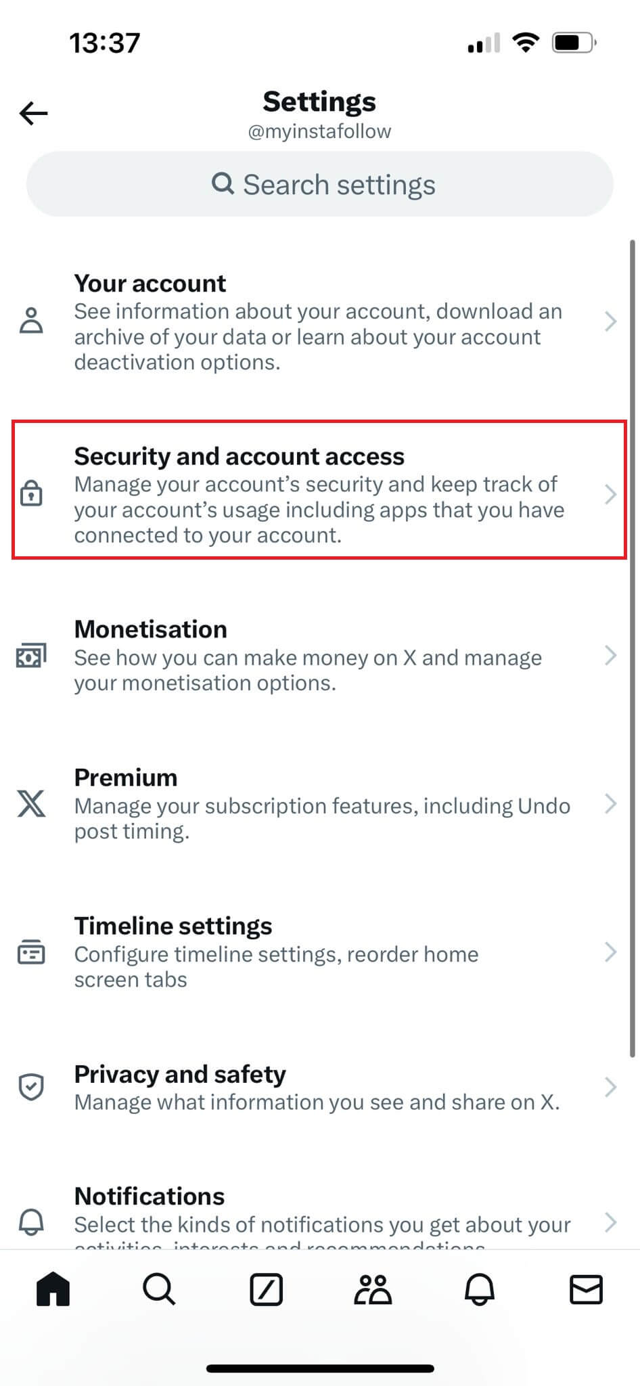Select the Your account person icon
Image resolution: width=640 pixels, height=1386 pixels.
(x=32, y=321)
